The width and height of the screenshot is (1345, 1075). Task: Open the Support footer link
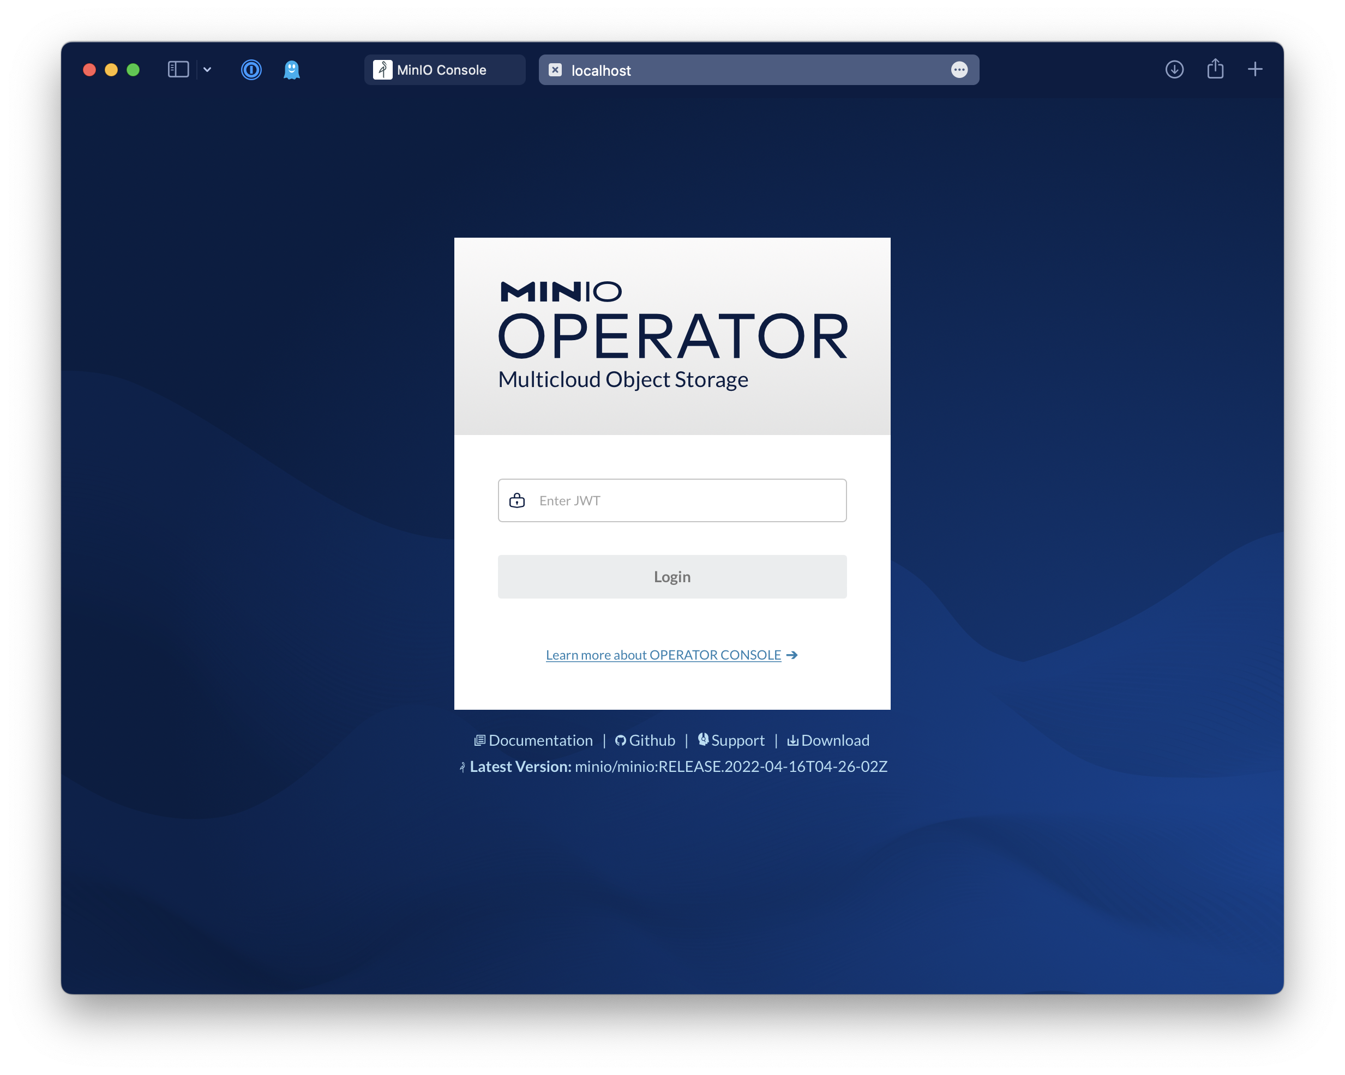pyautogui.click(x=737, y=740)
